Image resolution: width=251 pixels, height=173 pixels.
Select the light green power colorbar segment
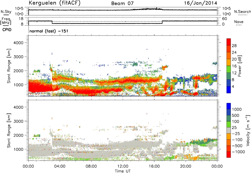click(229, 69)
